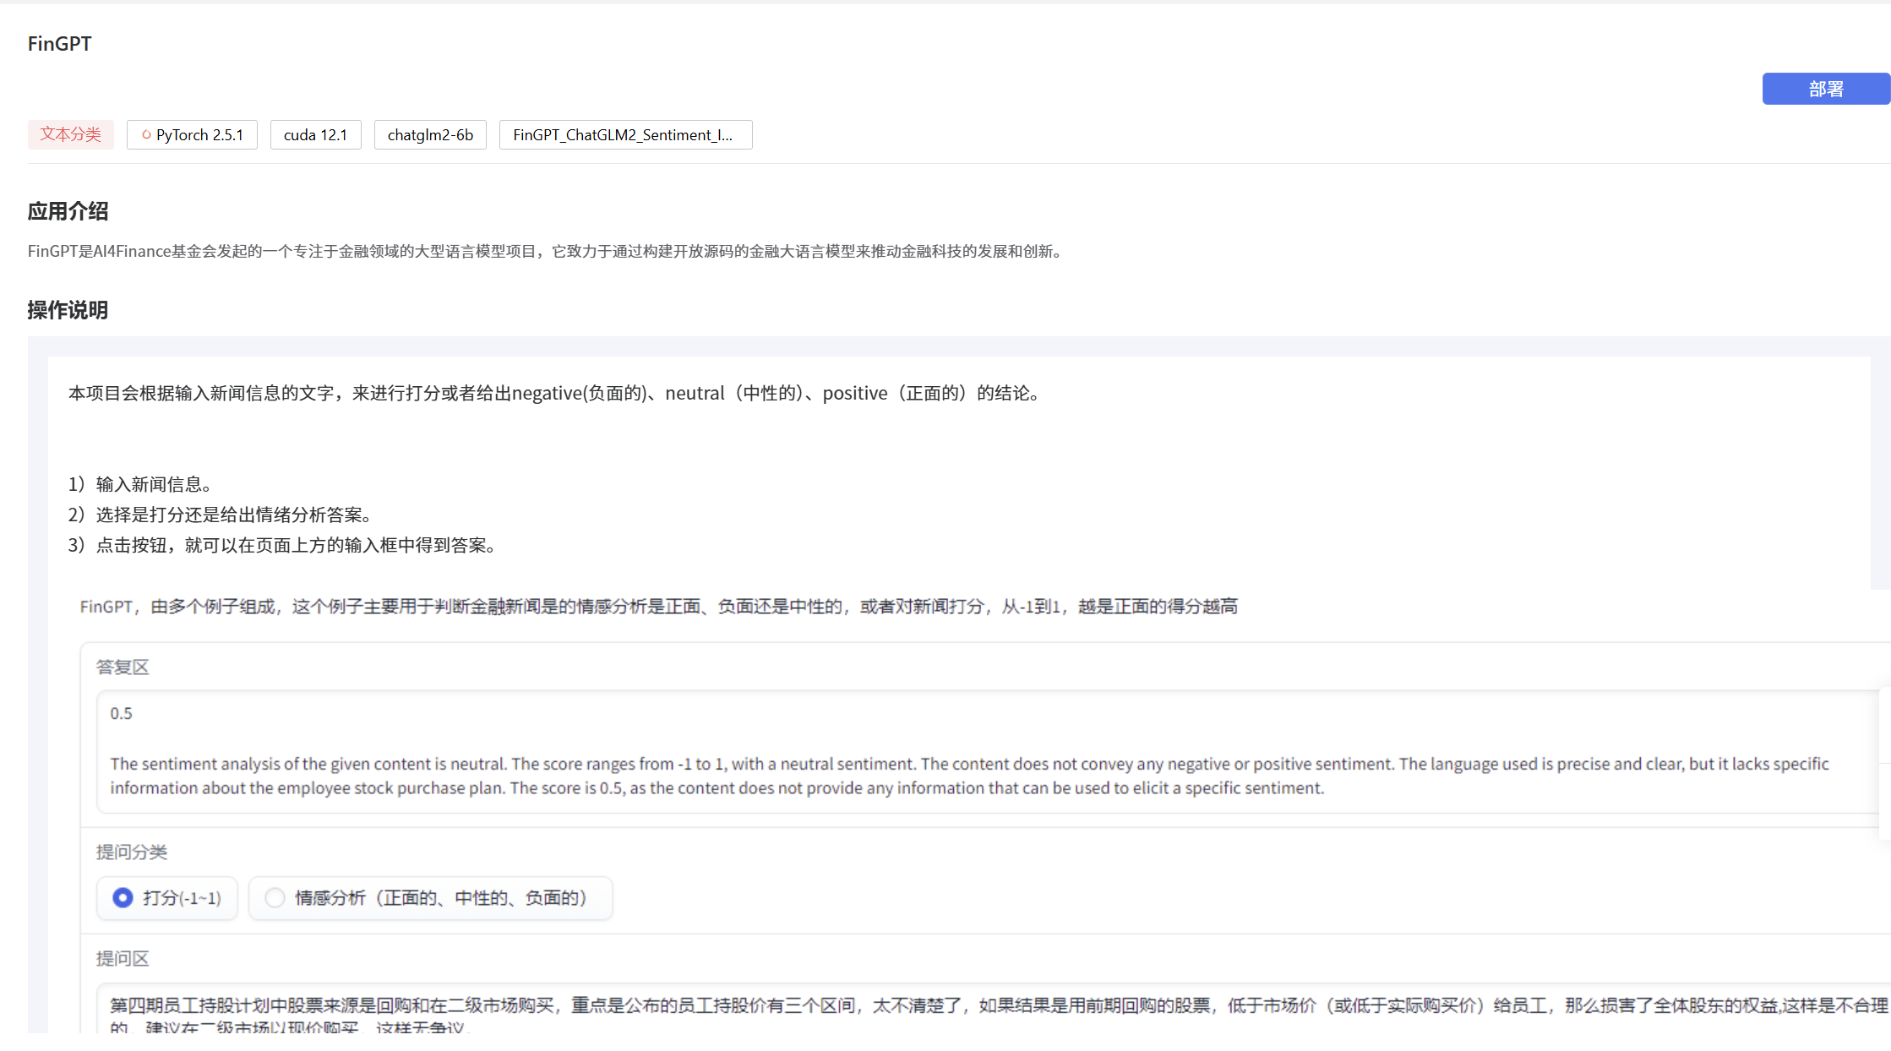Click the PyTorch flame icon
The width and height of the screenshot is (1891, 1051).
146,134
